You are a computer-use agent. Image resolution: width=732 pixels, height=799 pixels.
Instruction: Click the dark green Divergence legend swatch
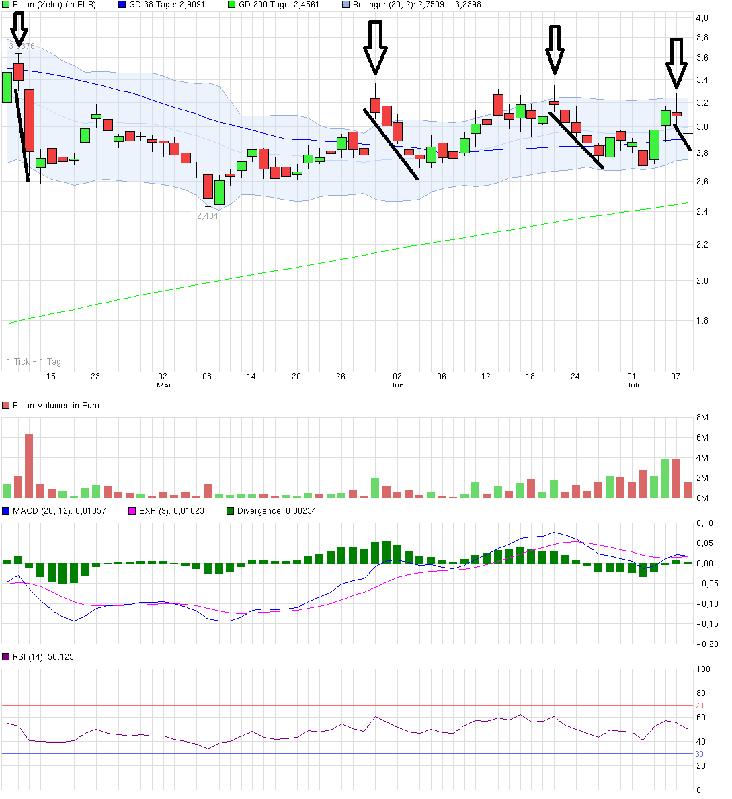click(231, 511)
